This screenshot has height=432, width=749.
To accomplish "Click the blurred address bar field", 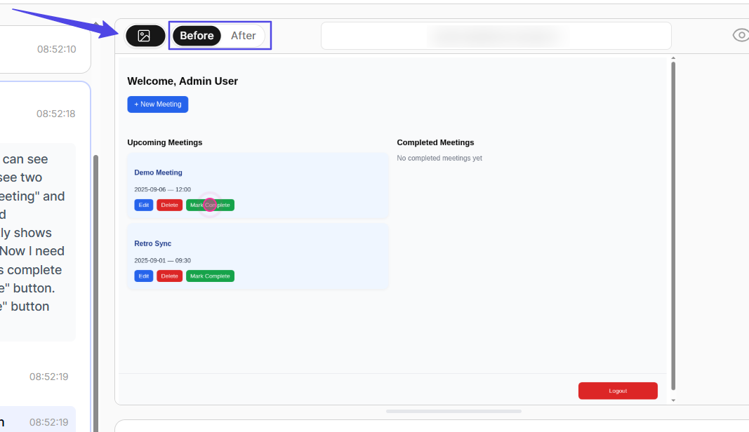I will pos(496,36).
